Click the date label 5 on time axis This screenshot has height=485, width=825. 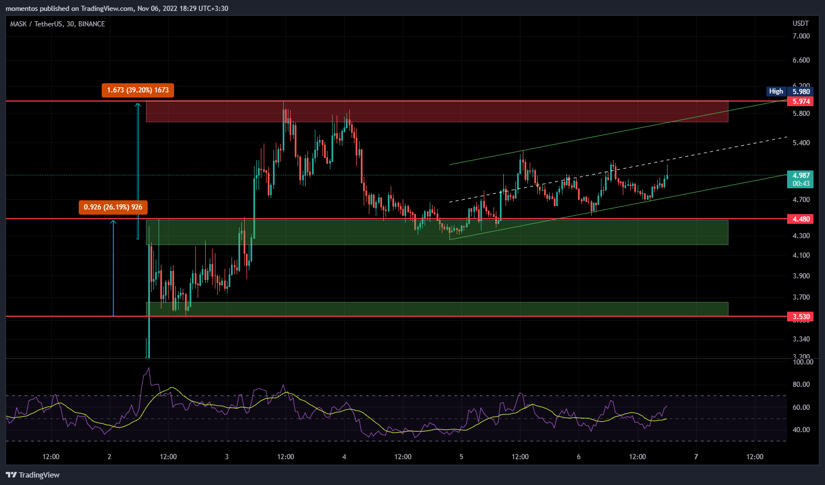point(461,457)
